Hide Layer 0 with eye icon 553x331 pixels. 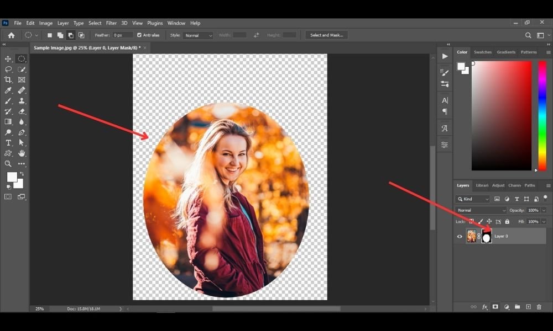tap(460, 236)
